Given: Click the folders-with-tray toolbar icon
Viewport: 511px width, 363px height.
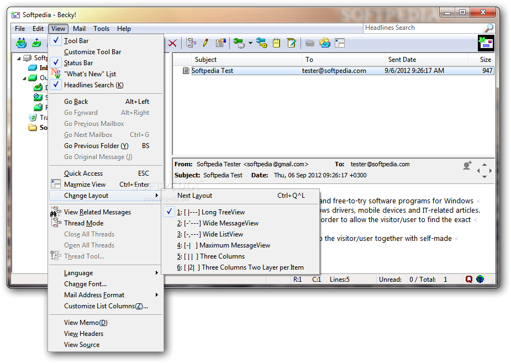Looking at the screenshot, I should pyautogui.click(x=325, y=43).
